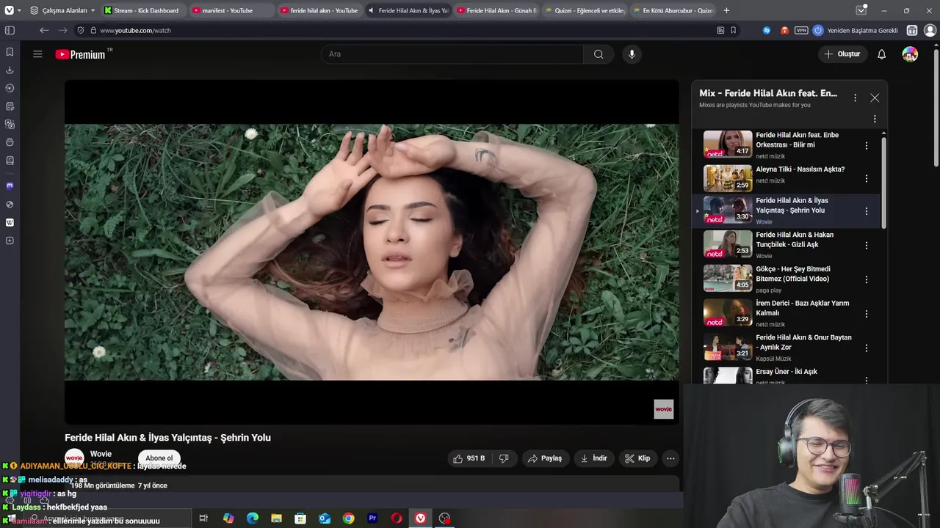Start voice search with the microphone
This screenshot has height=528, width=940.
632,54
